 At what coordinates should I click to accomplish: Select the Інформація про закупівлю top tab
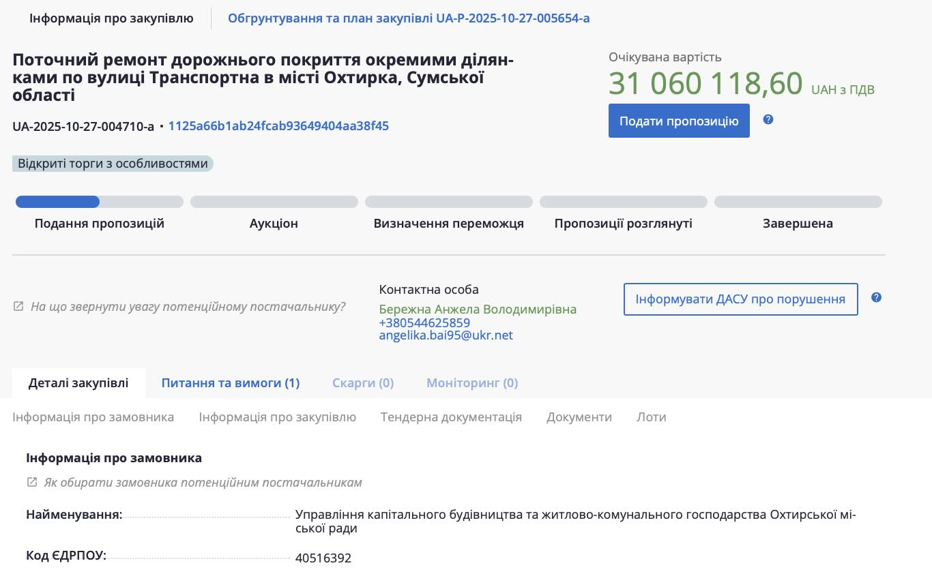[111, 18]
